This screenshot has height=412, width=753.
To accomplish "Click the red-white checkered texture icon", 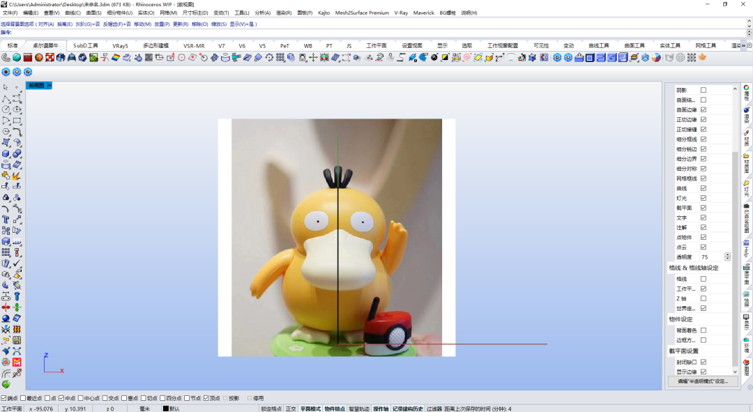I will click(x=50, y=58).
